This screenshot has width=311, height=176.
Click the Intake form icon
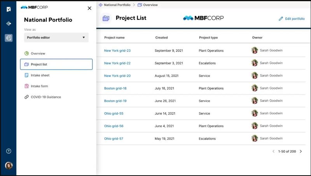pyautogui.click(x=26, y=86)
